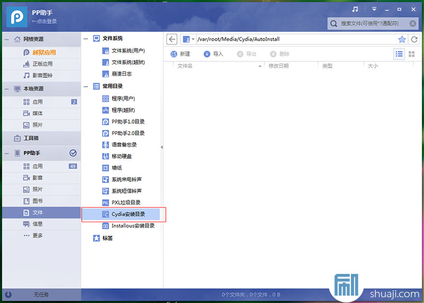This screenshot has height=303, width=424.
Task: Click the PP助手 logo icon
Action: (x=17, y=17)
